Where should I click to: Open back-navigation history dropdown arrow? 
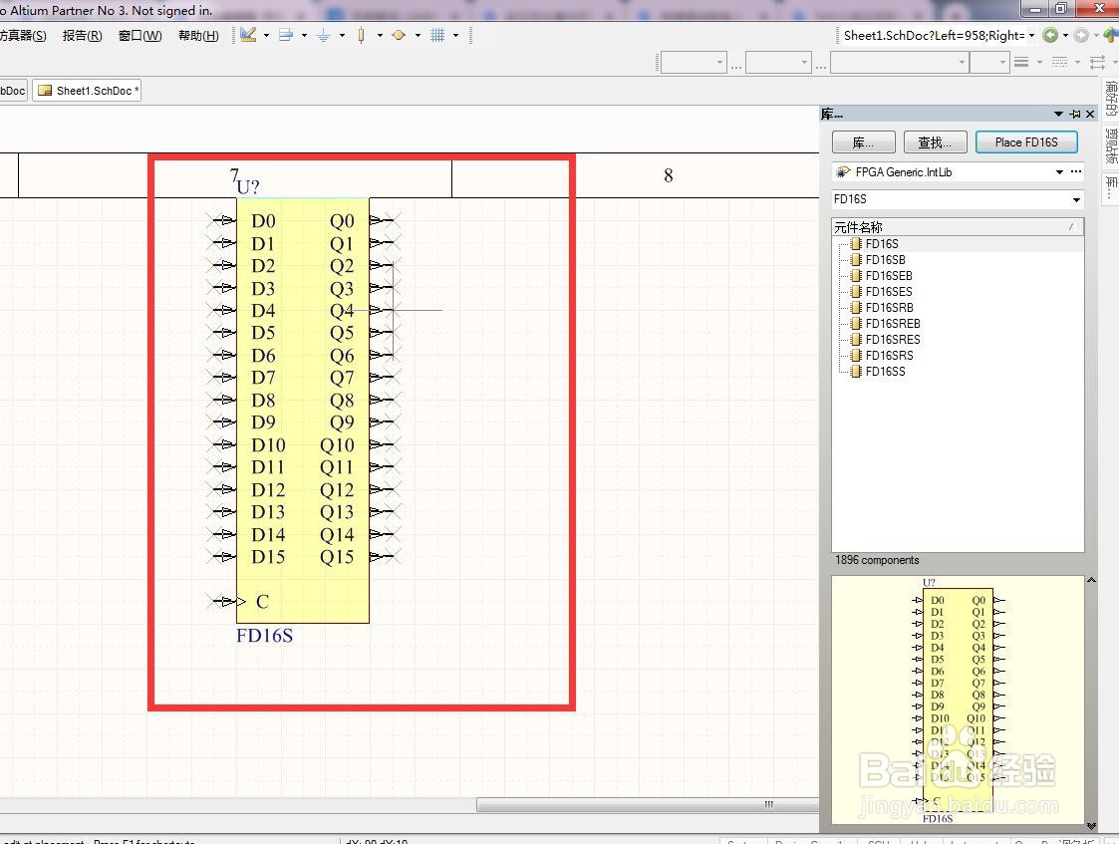(x=1065, y=35)
